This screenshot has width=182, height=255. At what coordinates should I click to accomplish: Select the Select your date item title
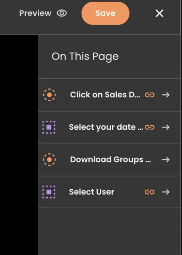tap(106, 127)
